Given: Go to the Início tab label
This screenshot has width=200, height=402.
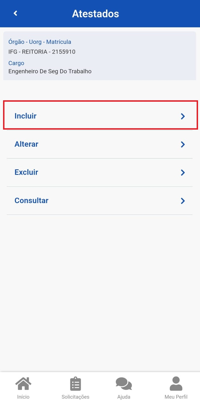Looking at the screenshot, I should (x=23, y=397).
